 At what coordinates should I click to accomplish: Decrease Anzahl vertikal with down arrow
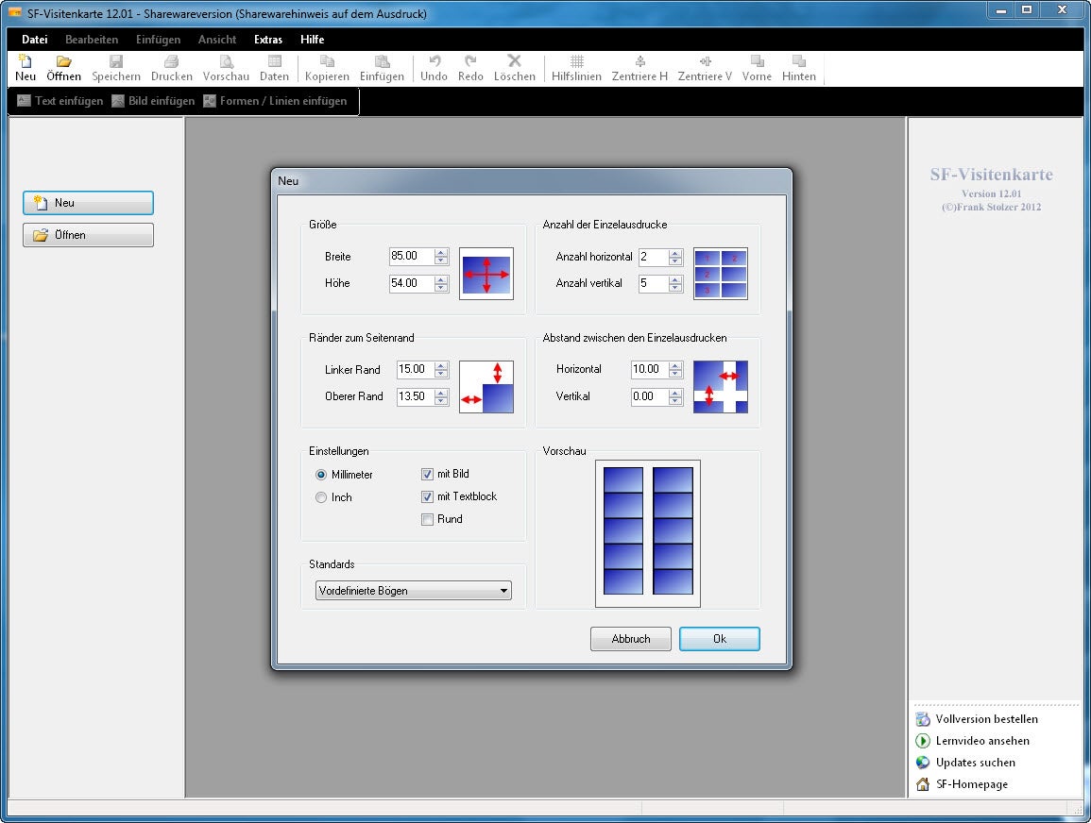pyautogui.click(x=675, y=288)
